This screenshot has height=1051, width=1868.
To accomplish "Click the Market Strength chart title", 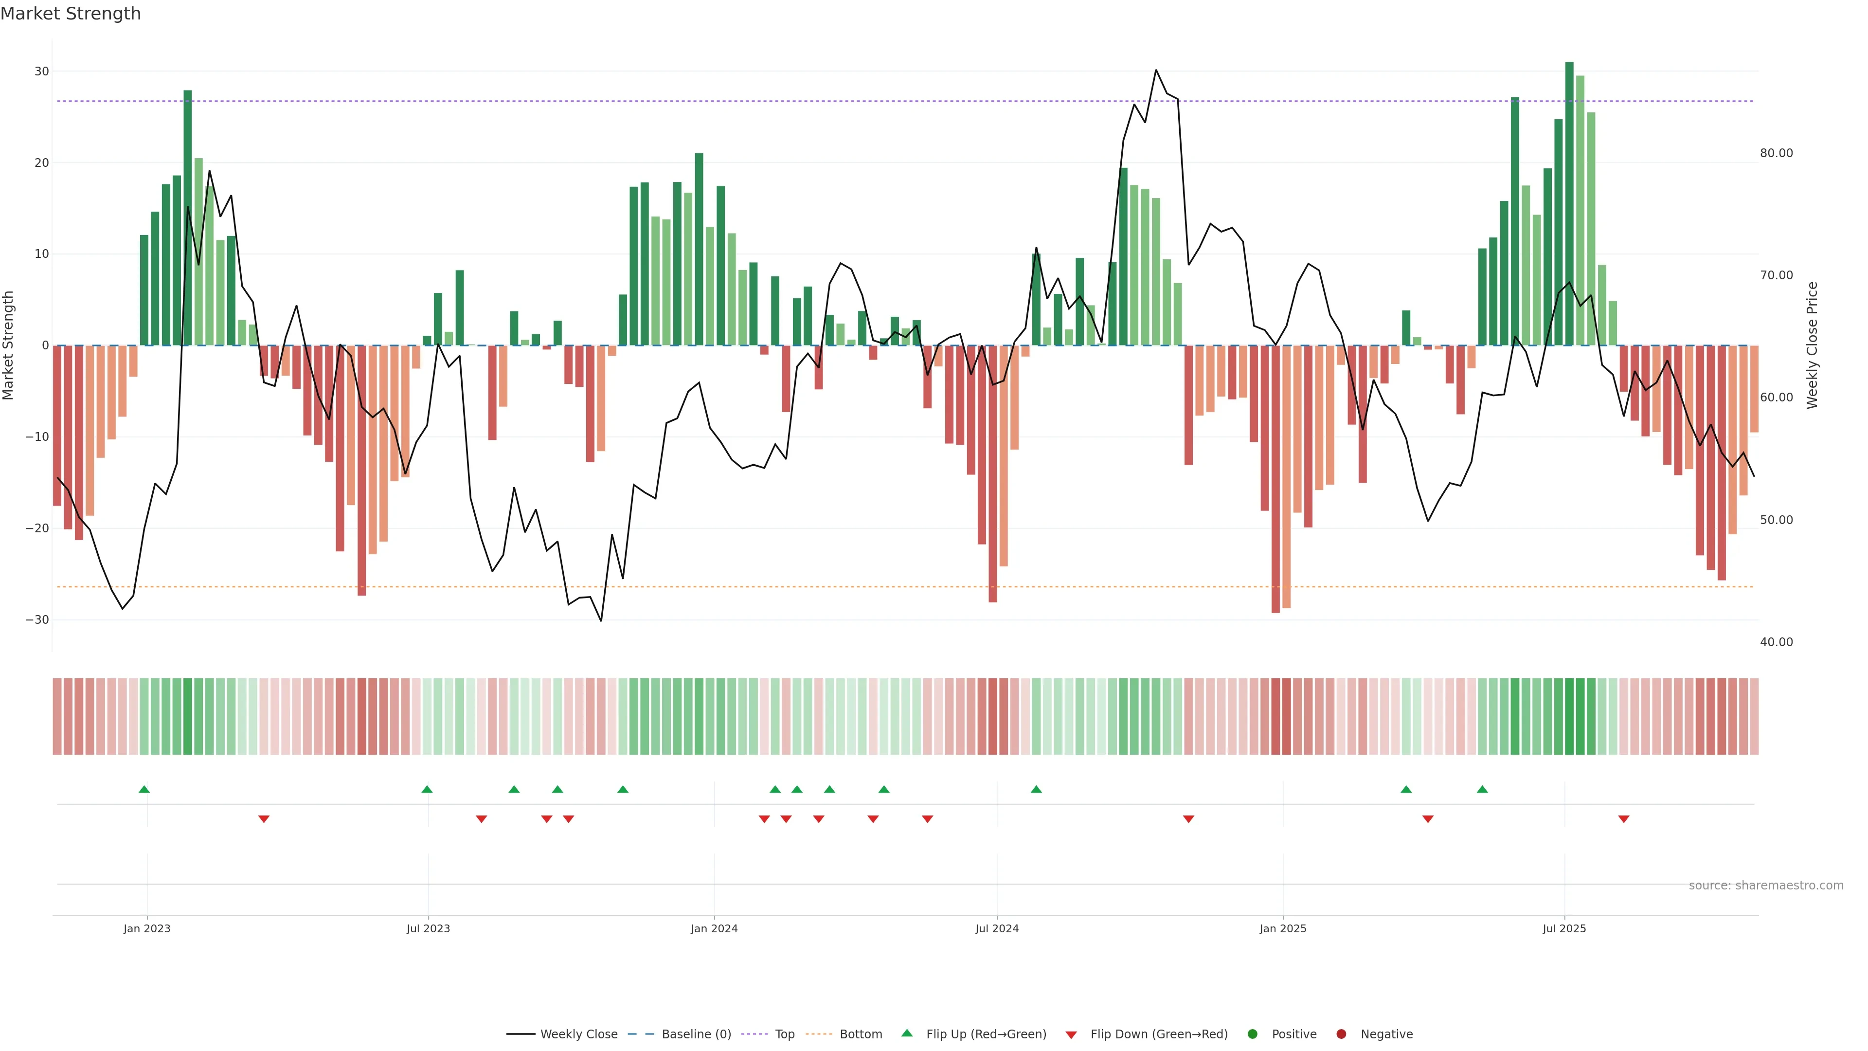I will 71,14.
